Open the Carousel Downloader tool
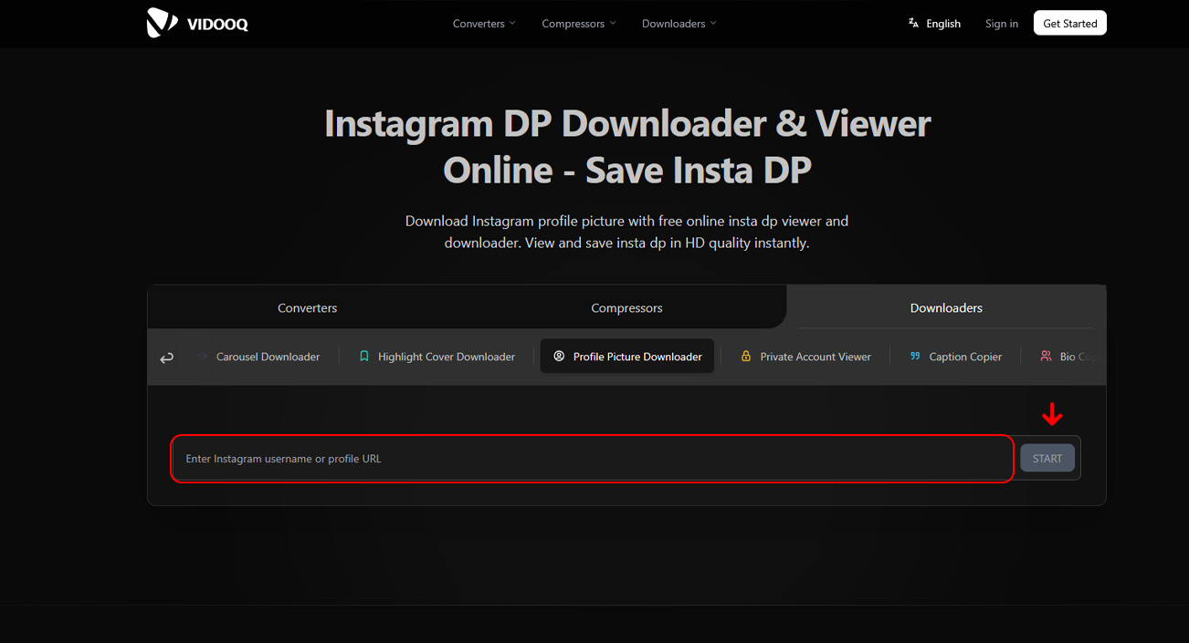Screen dimensions: 1189x643 (268, 357)
